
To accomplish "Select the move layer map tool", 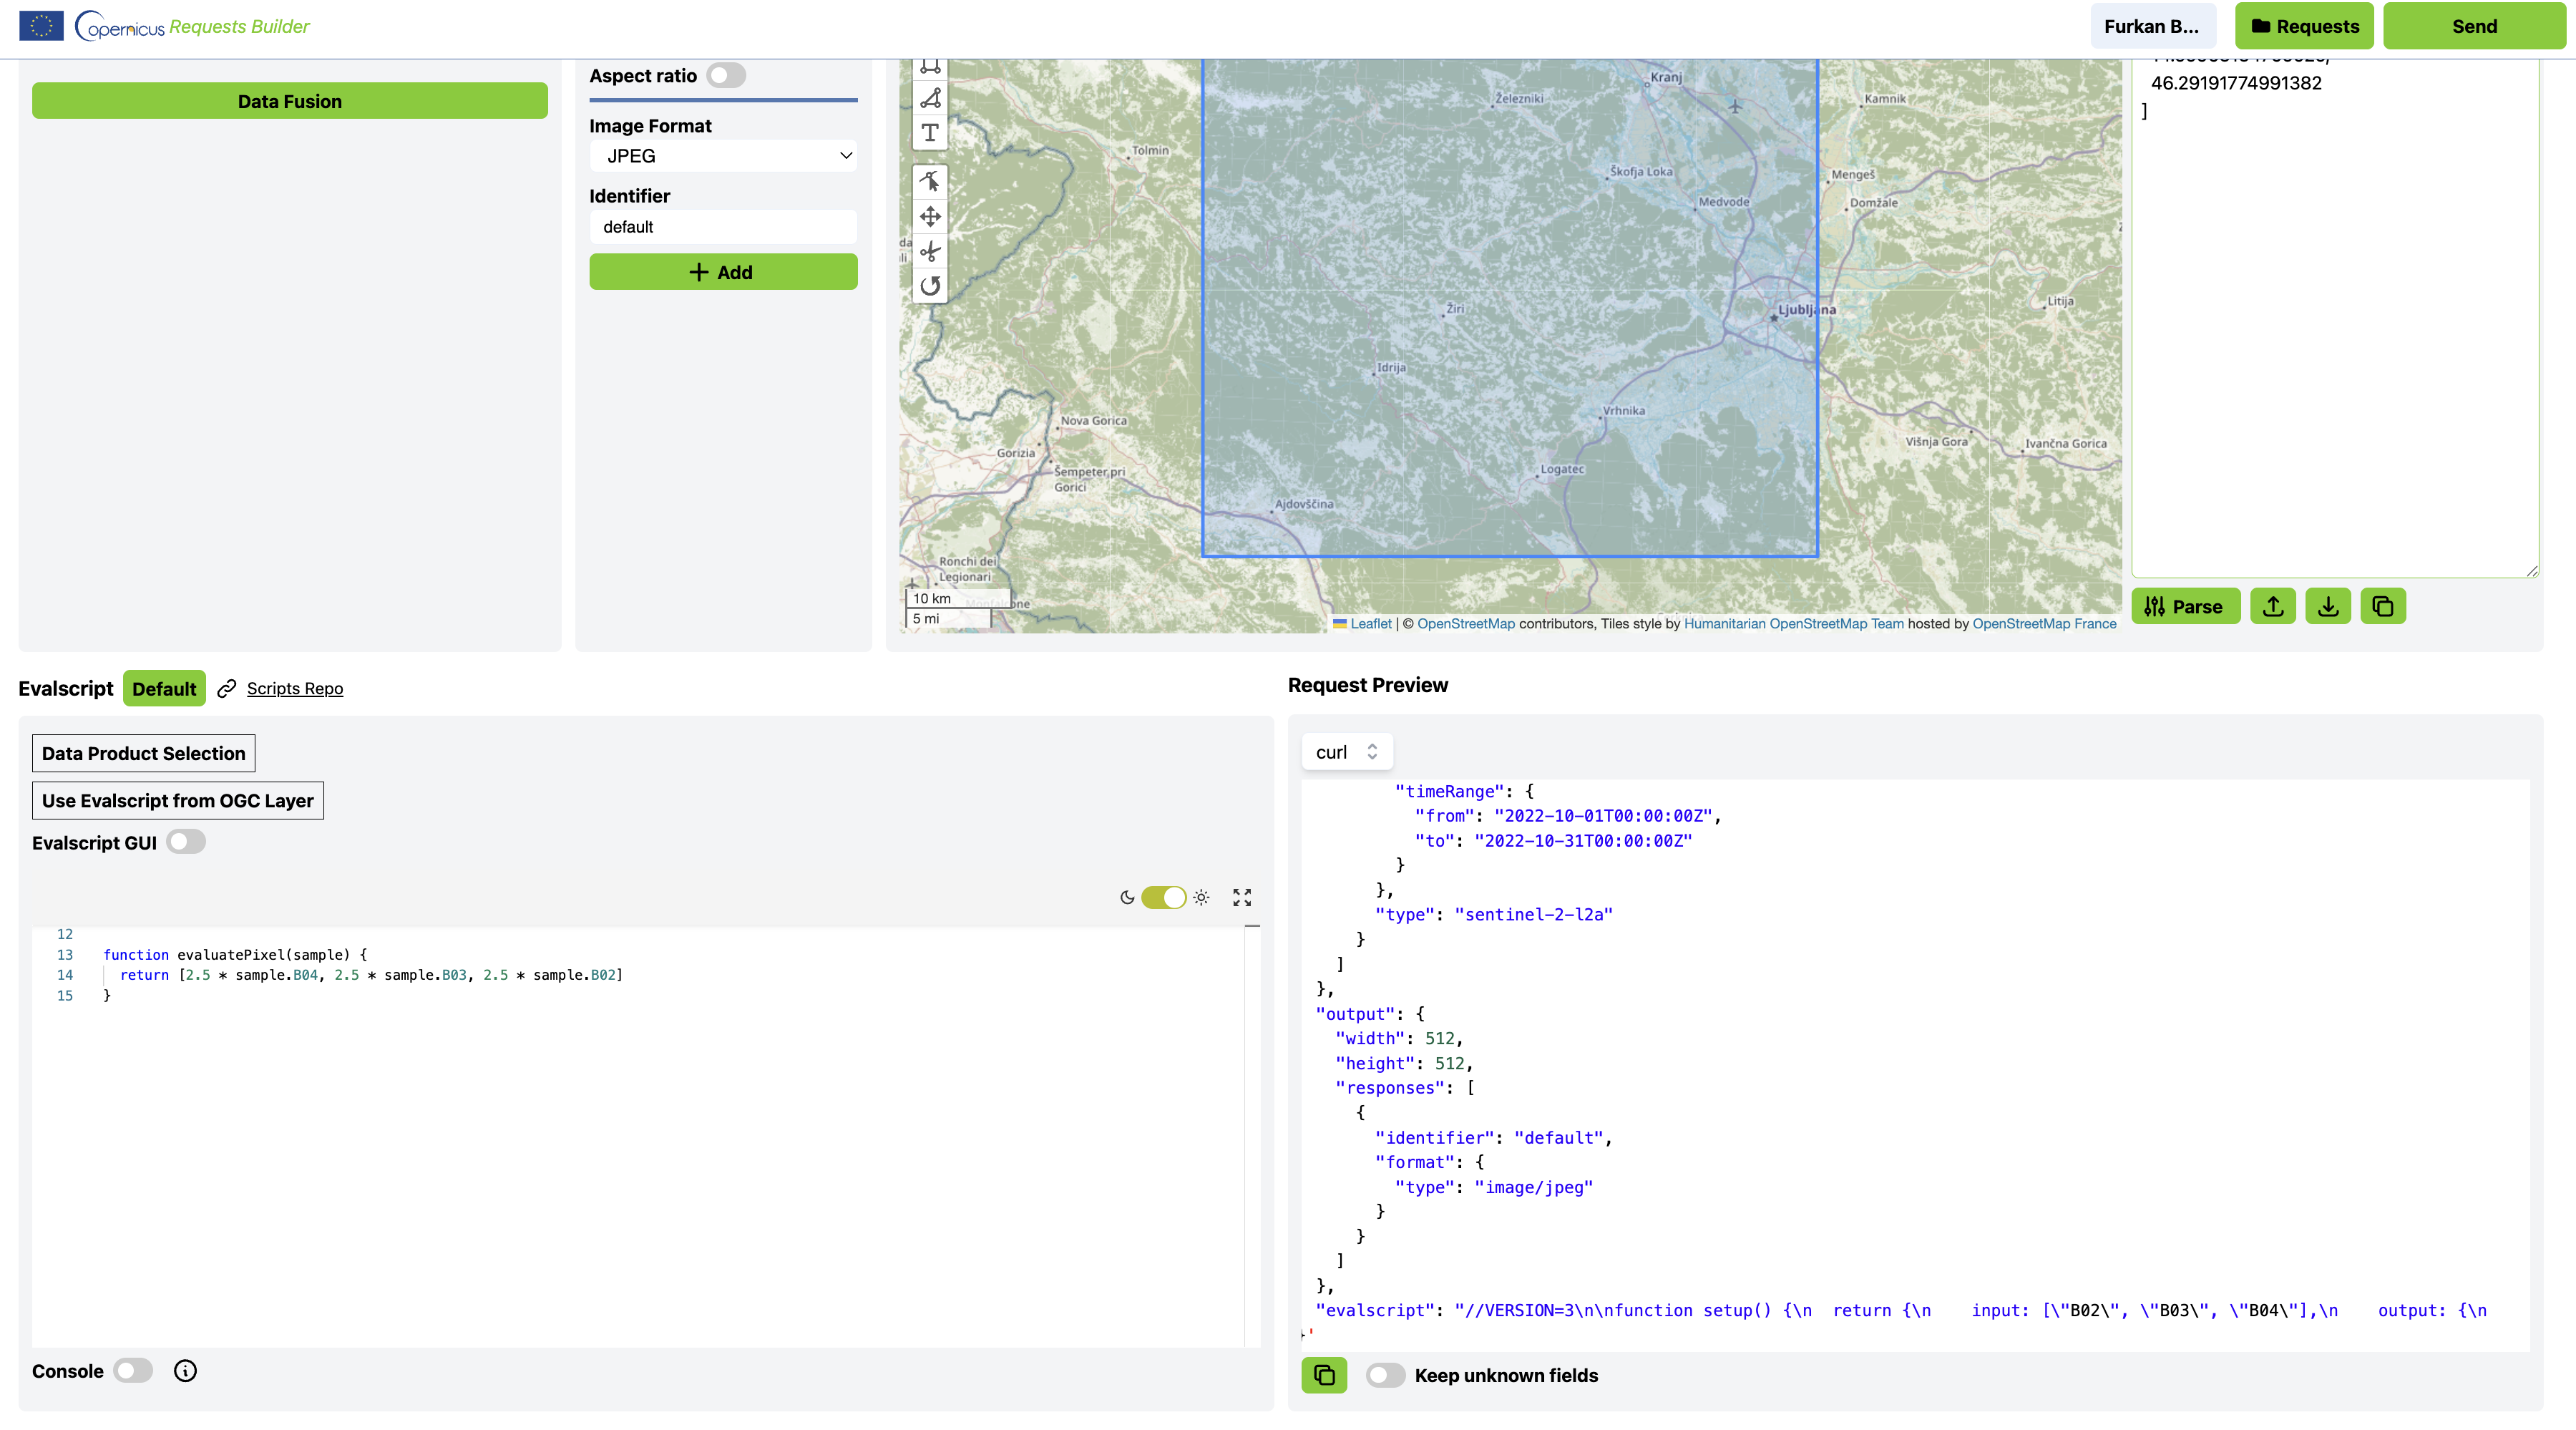I will pyautogui.click(x=930, y=216).
